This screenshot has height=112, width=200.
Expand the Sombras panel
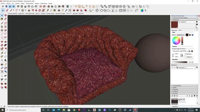(x=184, y=91)
